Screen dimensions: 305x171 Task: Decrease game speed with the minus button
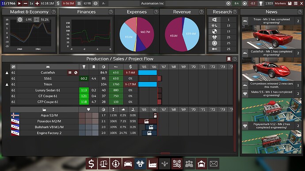26,3
